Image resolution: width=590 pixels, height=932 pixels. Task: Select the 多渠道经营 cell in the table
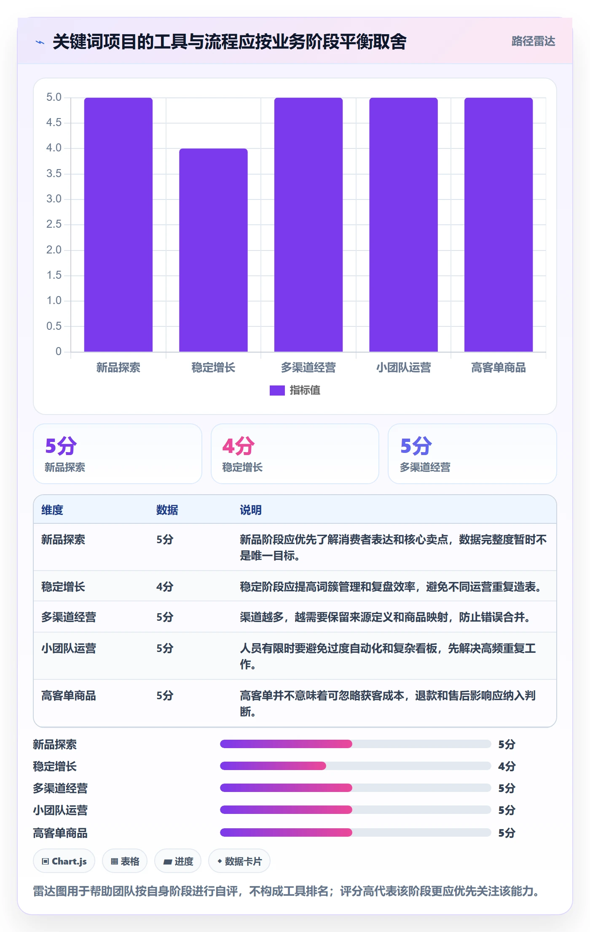pos(69,617)
